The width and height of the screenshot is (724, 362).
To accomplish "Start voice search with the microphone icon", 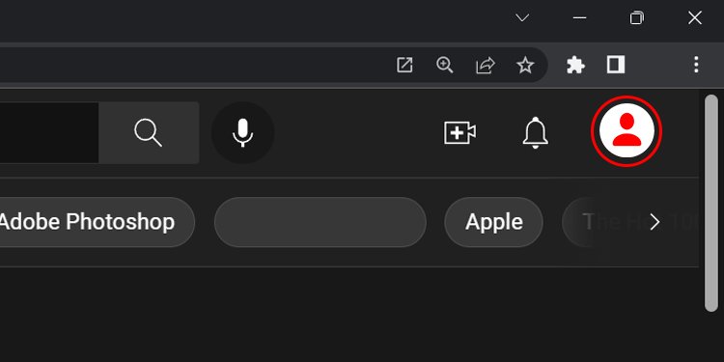I will pos(243,132).
